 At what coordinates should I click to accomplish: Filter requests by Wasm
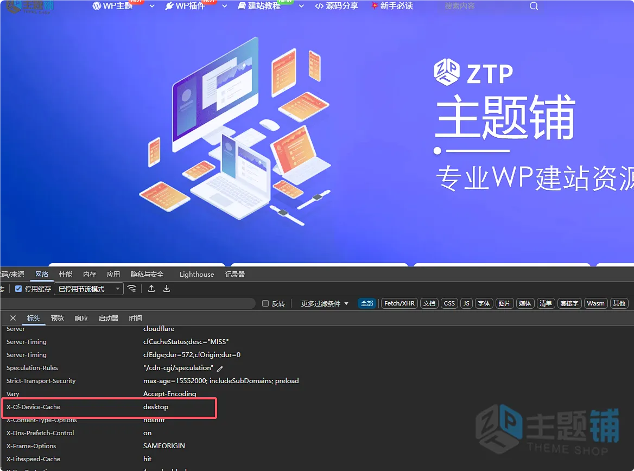point(595,303)
